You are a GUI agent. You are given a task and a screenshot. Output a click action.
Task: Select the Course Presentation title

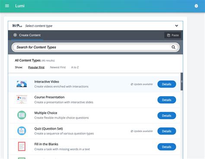(49, 97)
